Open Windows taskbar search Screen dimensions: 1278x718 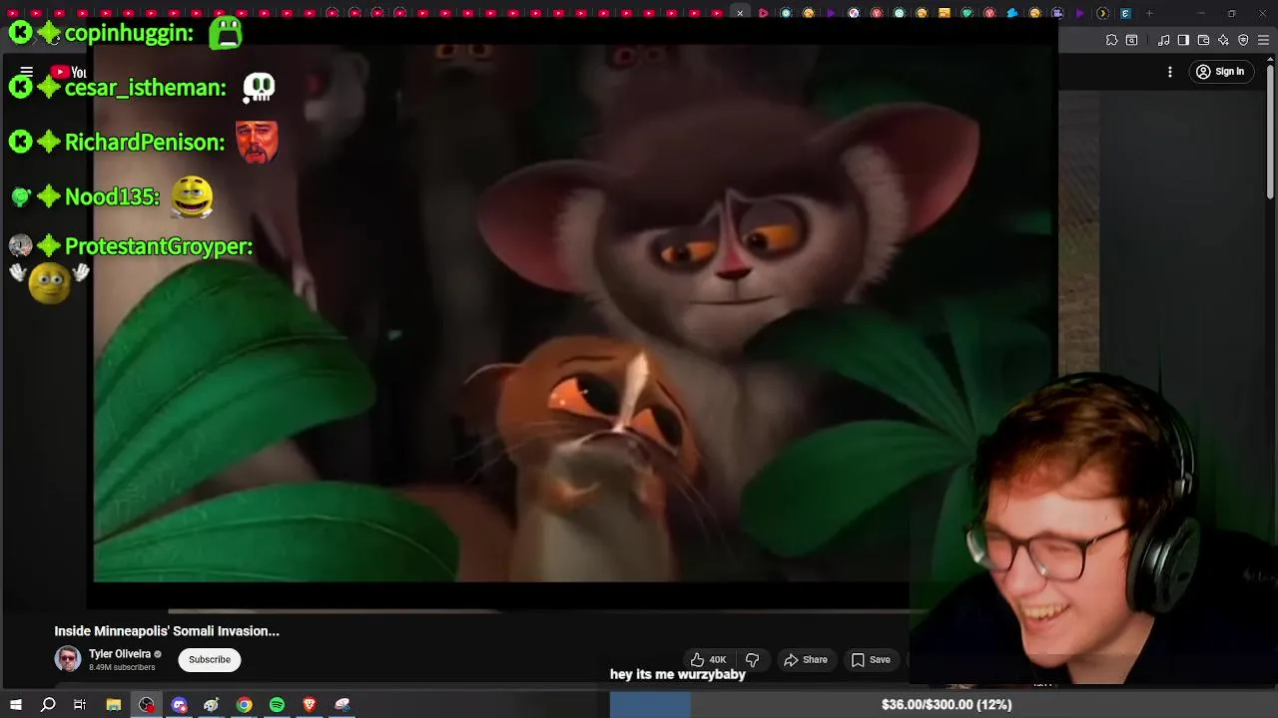point(48,705)
